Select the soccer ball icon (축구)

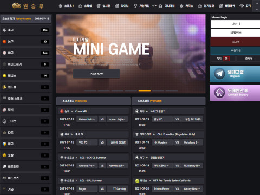4,30
